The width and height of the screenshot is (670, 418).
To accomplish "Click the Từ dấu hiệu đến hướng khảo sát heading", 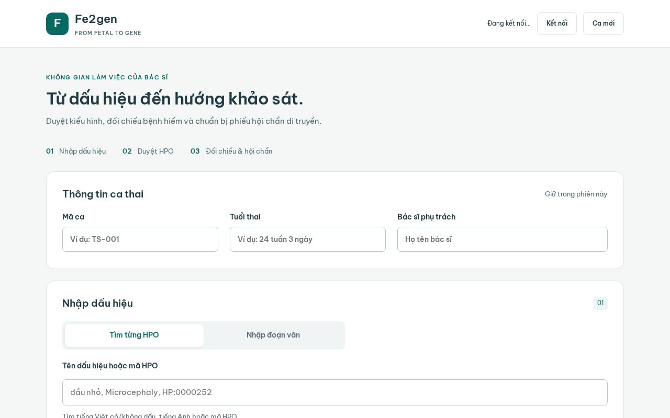I will 175,99.
